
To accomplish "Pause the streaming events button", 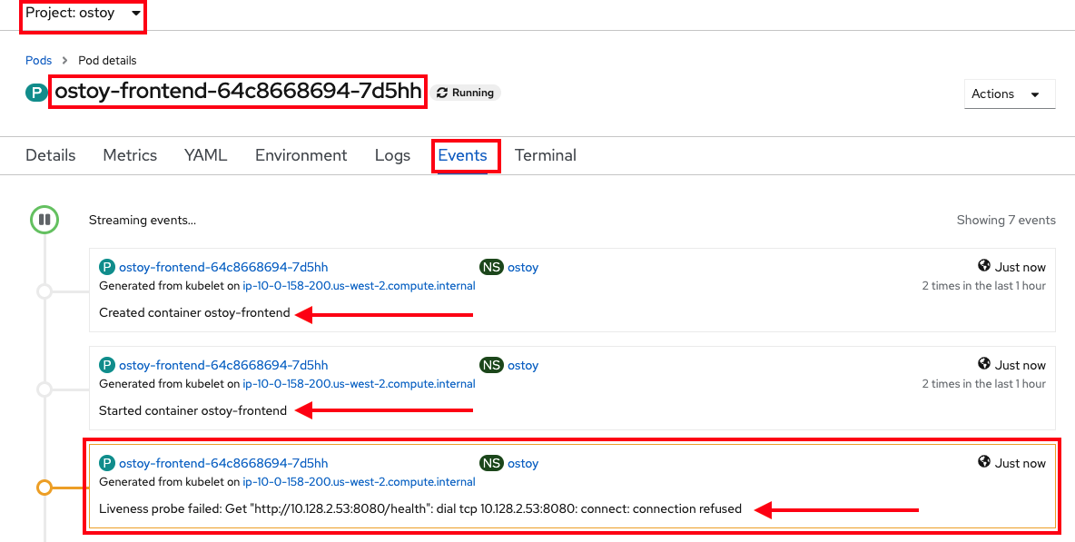I will (44, 220).
